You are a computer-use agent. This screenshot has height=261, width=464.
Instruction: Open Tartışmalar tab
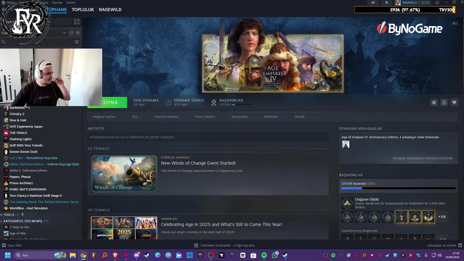[x=239, y=117]
